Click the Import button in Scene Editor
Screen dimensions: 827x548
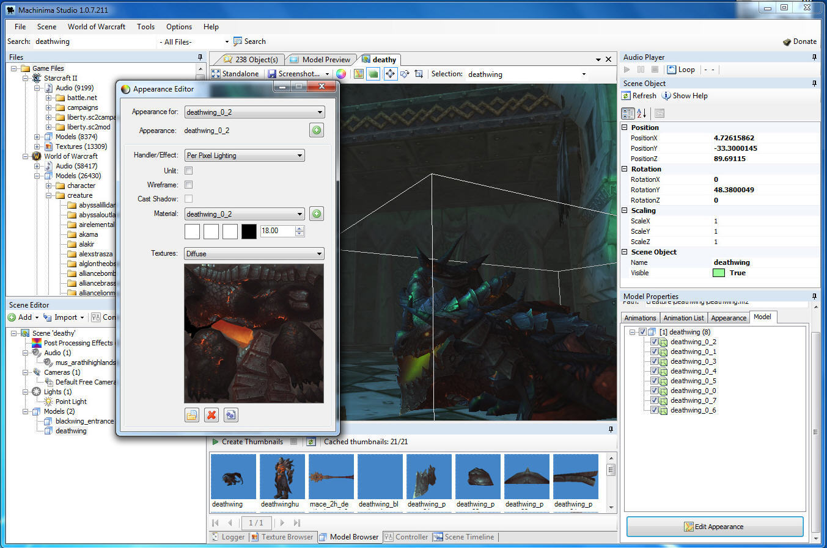tap(64, 317)
